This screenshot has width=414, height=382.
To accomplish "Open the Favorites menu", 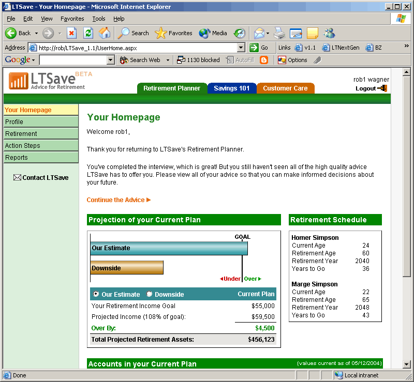I will point(72,19).
